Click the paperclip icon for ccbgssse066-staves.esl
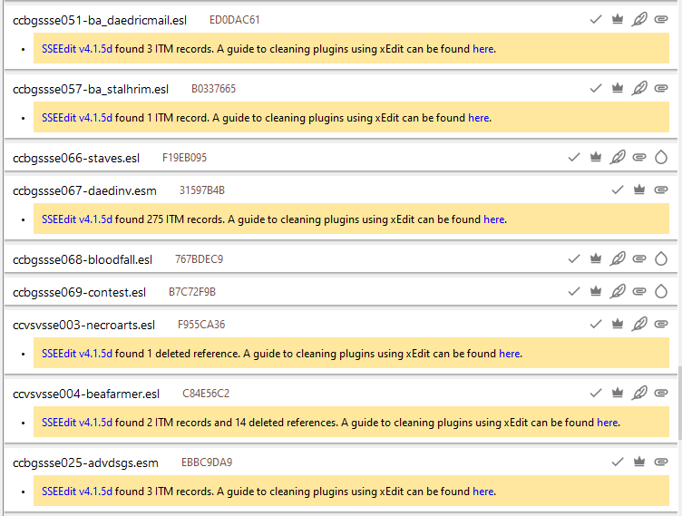This screenshot has width=682, height=516. 639,157
